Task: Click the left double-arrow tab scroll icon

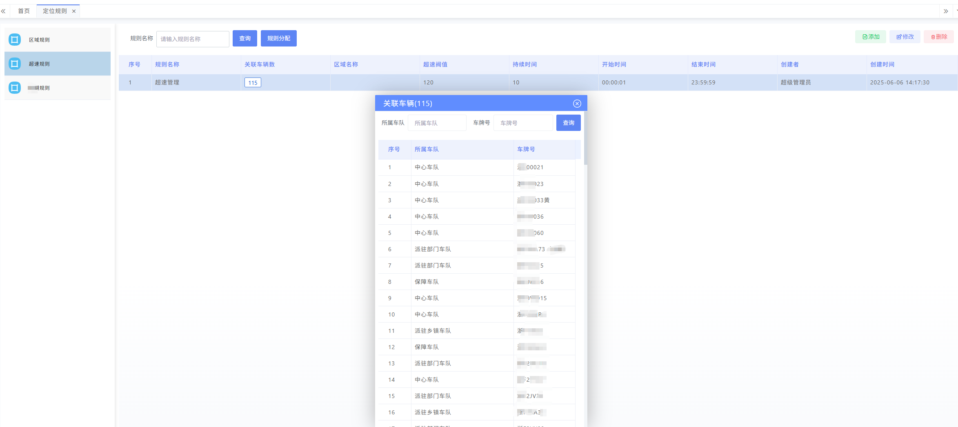Action: point(3,11)
